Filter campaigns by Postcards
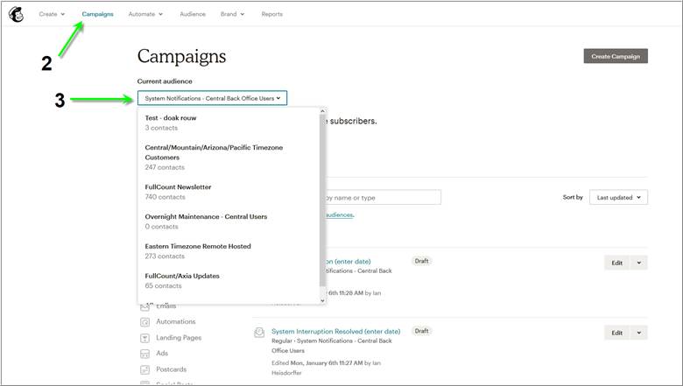The width and height of the screenshot is (683, 386). tap(171, 369)
